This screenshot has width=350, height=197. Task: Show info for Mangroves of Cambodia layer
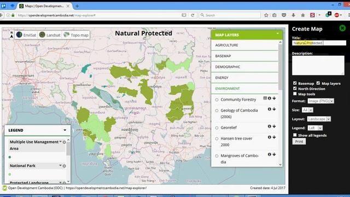point(270,154)
